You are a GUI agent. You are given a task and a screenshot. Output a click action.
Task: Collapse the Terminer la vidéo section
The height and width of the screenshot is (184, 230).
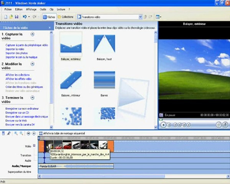point(32,98)
